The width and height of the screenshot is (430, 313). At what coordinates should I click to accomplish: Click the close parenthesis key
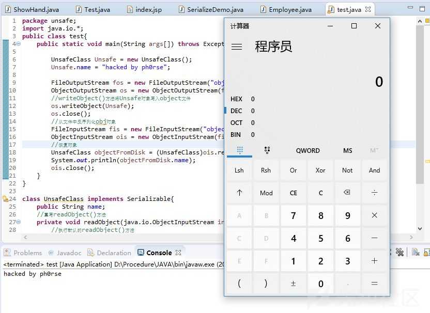[266, 284]
